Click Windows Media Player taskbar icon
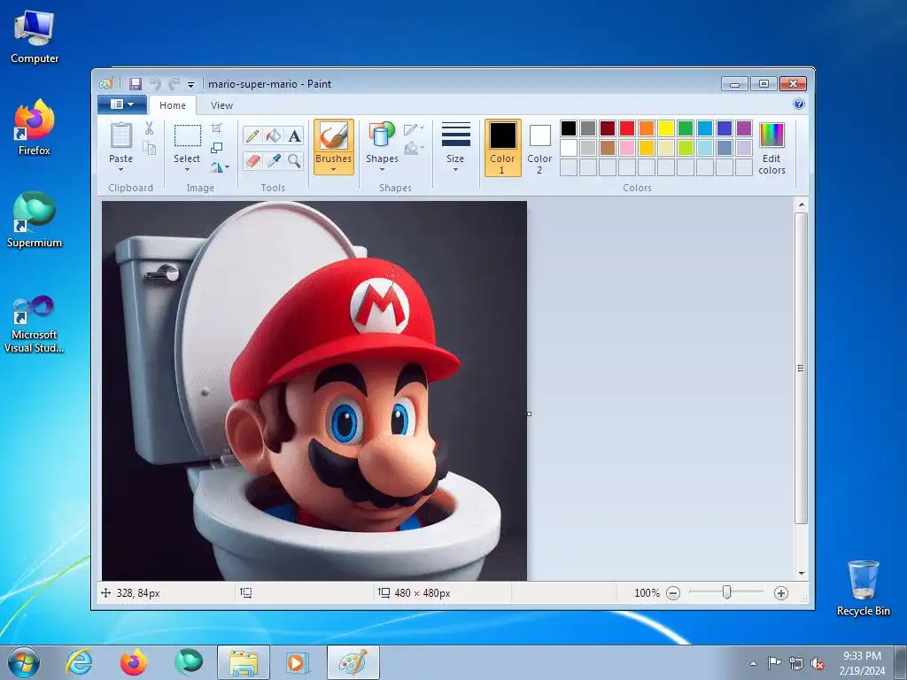The image size is (907, 680). [x=298, y=662]
